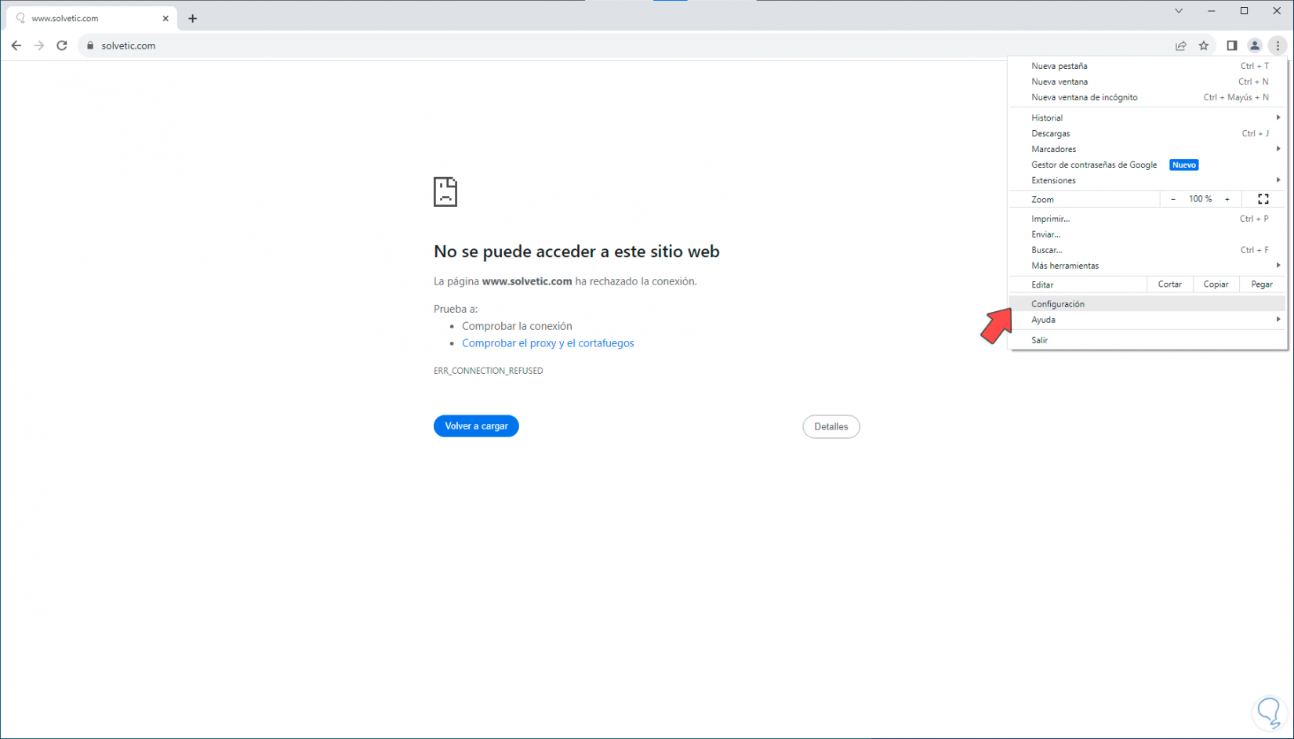
Task: Expand the Ayuda submenu
Action: pyautogui.click(x=1147, y=320)
